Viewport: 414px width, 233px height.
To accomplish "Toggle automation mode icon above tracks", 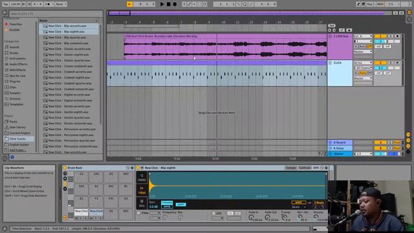I will 342,30.
